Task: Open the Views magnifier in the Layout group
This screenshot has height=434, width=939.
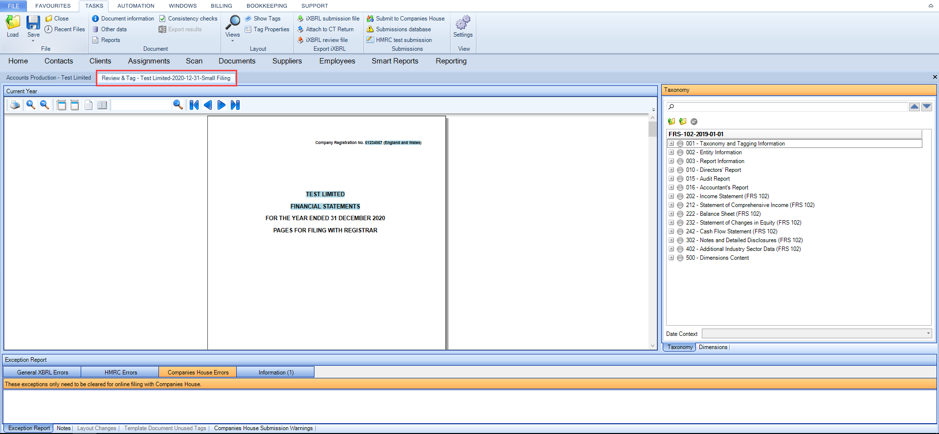Action: pos(232,23)
